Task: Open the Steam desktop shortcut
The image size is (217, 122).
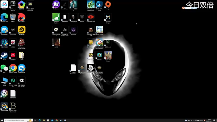Action: [x=4, y=56]
